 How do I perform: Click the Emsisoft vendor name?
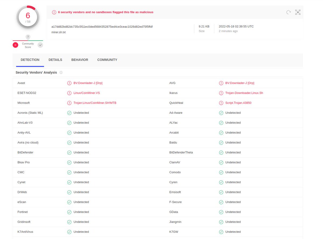(x=175, y=192)
